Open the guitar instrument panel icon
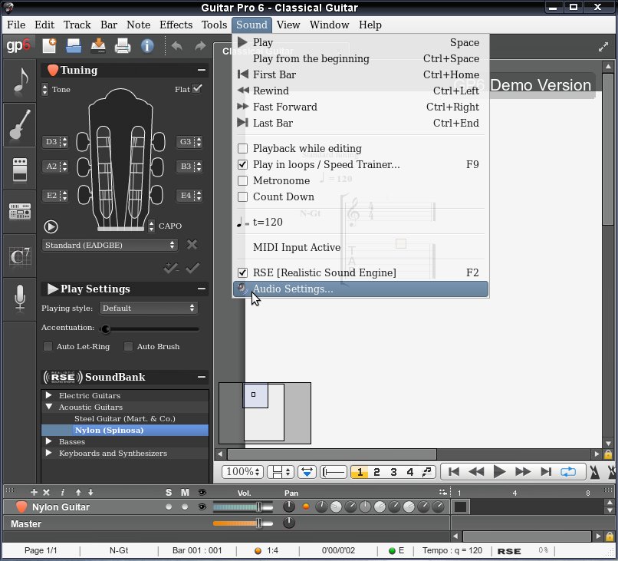The width and height of the screenshot is (618, 561). [20, 124]
